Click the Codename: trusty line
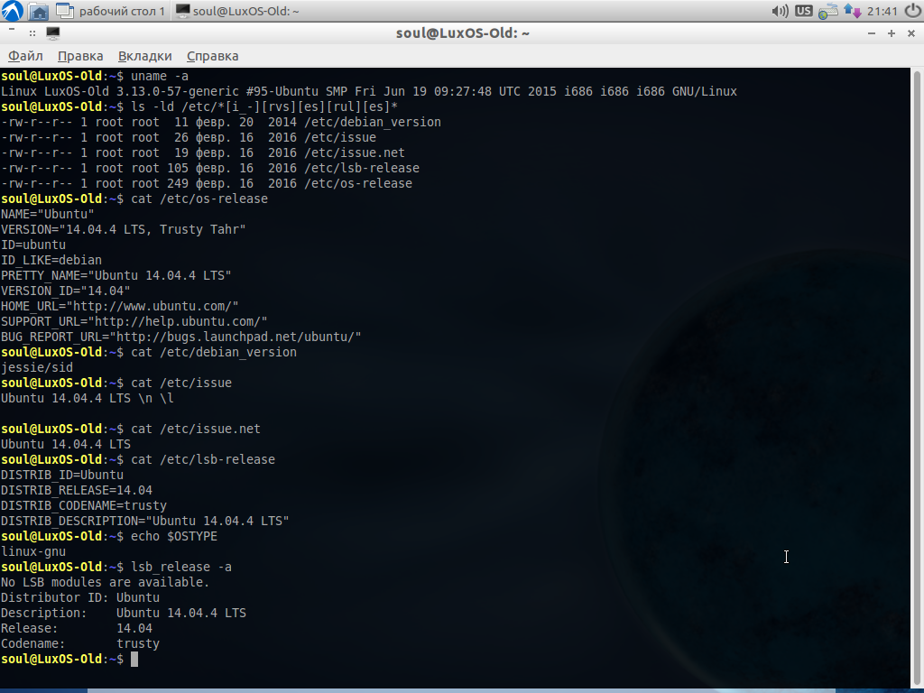The width and height of the screenshot is (924, 693). coord(80,642)
